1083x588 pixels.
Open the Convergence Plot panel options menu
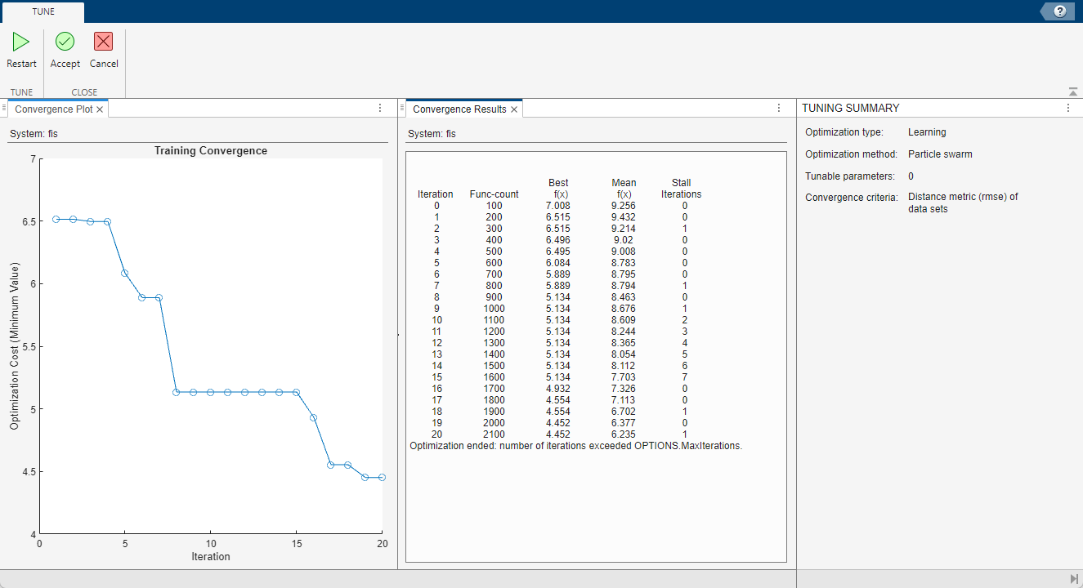coord(379,108)
